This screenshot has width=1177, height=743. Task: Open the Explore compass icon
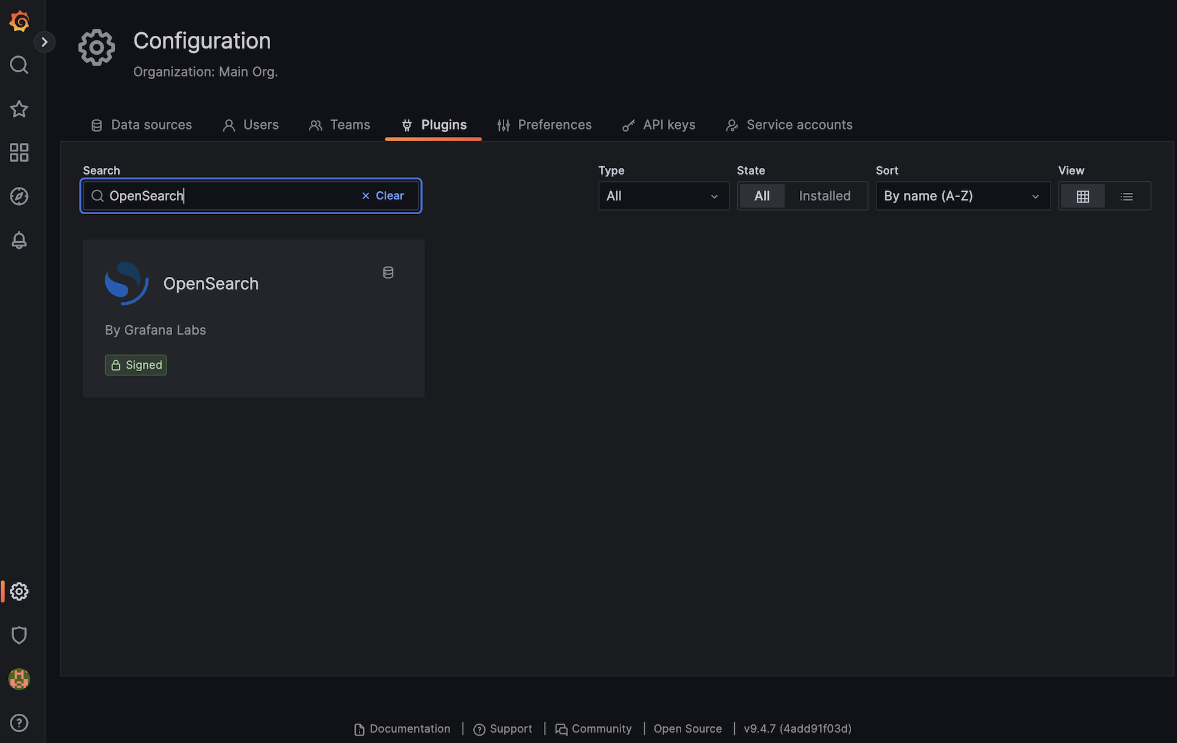click(x=19, y=197)
